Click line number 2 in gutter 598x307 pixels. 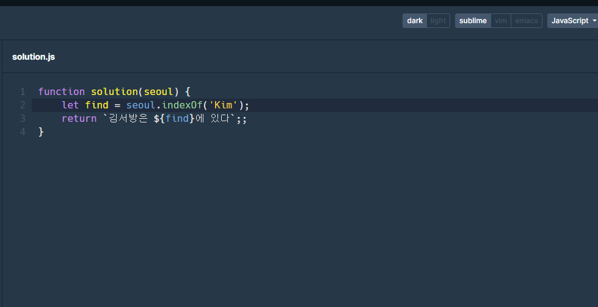[23, 105]
